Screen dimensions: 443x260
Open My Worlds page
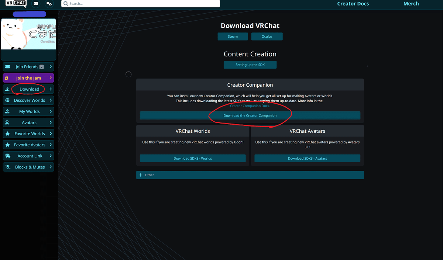(28, 111)
